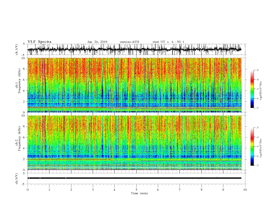Viewport: 276px width, 213px height.
Task: Click the '4' frequency tick on ch.2 spectrogram
Action: pos(24,148)
